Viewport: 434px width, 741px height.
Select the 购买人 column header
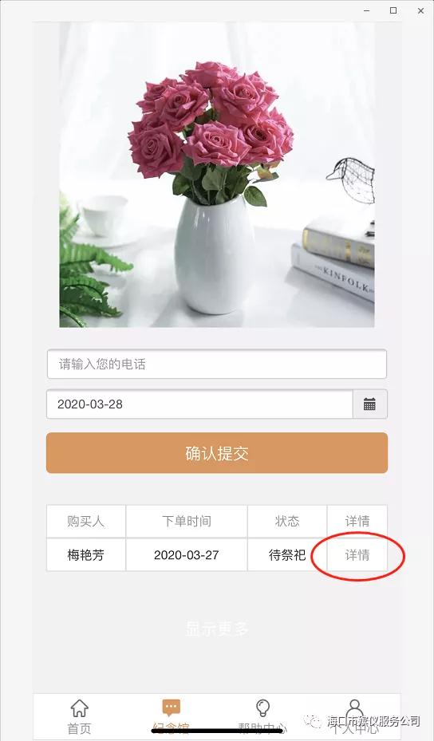85,521
